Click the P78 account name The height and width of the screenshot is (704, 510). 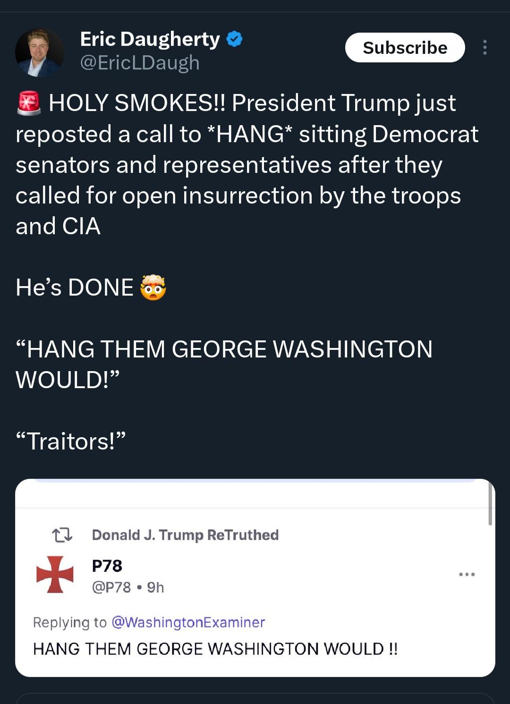click(107, 566)
